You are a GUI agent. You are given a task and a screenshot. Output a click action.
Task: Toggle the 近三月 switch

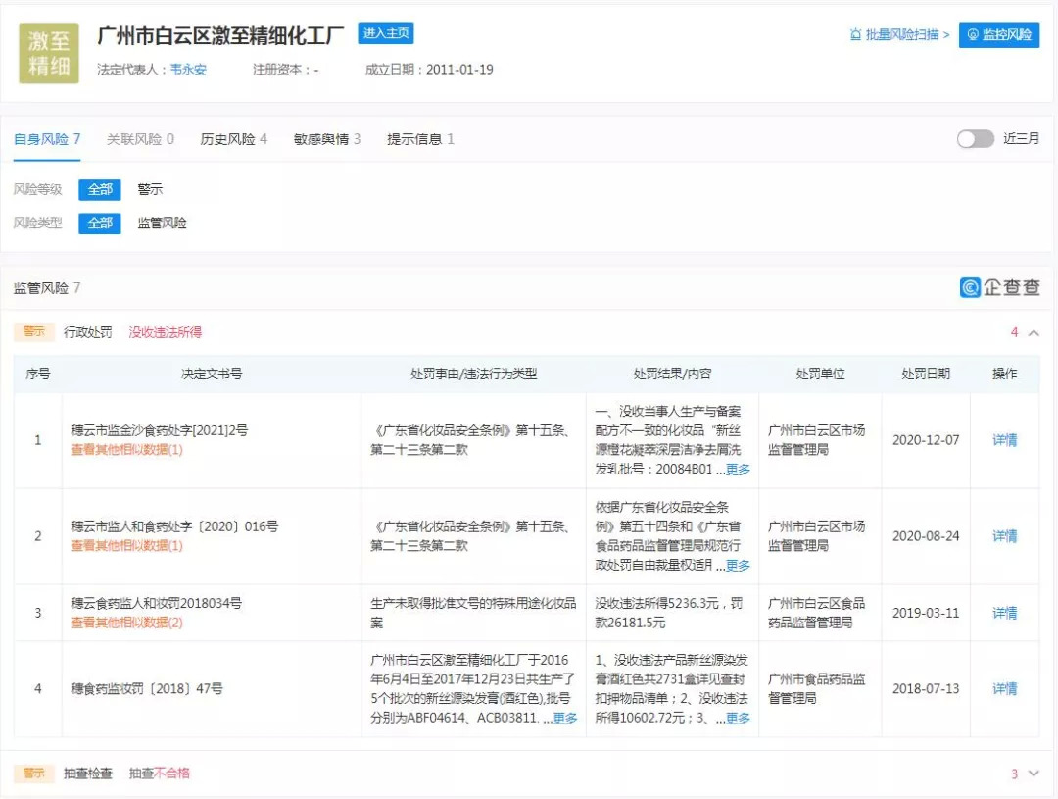coord(976,139)
